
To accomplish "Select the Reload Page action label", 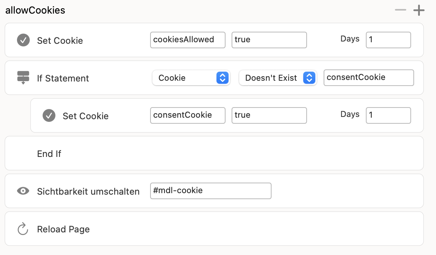I will pos(63,229).
